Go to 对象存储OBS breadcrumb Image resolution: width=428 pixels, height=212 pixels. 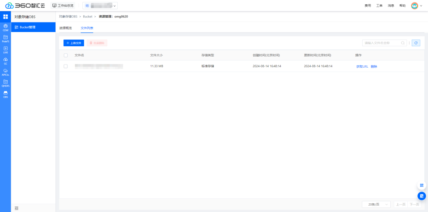click(x=68, y=17)
